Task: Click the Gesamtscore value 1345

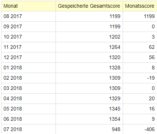Action: click(x=115, y=109)
